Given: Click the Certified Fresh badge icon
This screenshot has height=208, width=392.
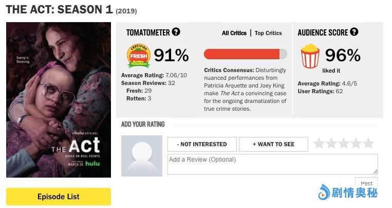Looking at the screenshot, I should (138, 56).
